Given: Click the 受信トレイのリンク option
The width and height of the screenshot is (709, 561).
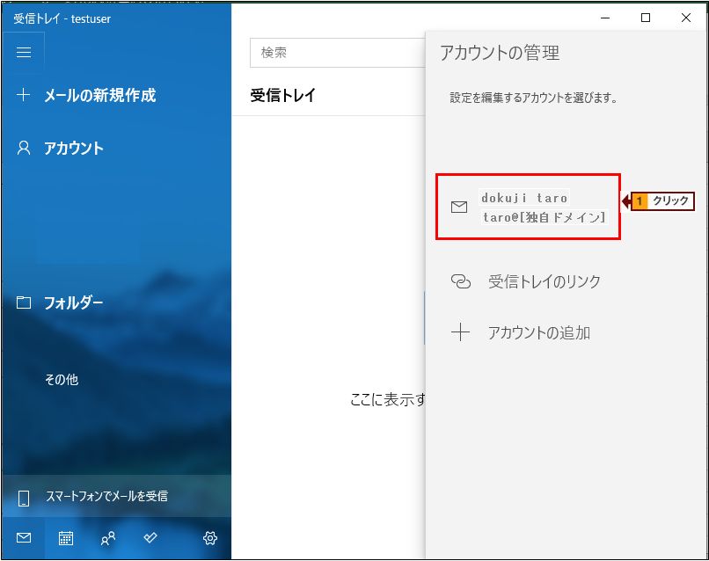Looking at the screenshot, I should click(x=545, y=281).
